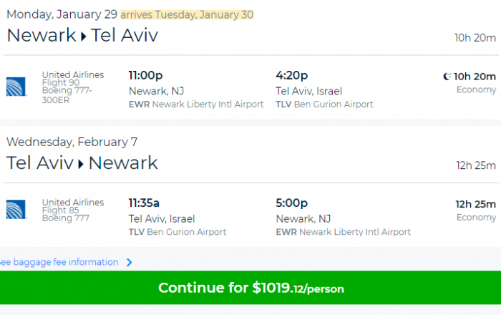Click the 11:35a Tel Aviv departure time
Screen dimensions: 501x315
144,203
